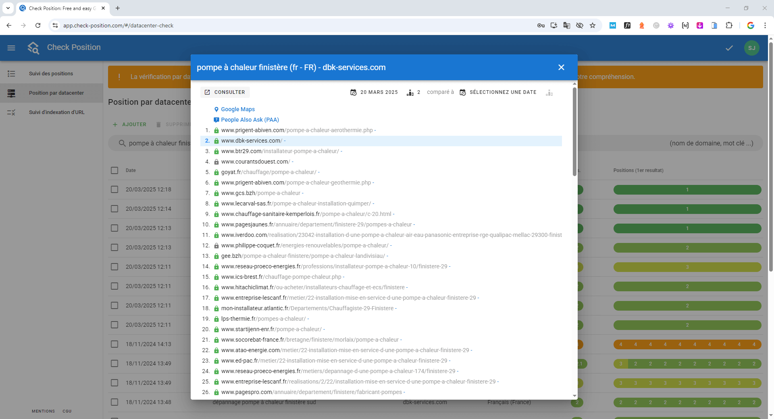Image resolution: width=774 pixels, height=419 pixels.
Task: Select result 26 www.pagespro.com
Action: point(312,392)
